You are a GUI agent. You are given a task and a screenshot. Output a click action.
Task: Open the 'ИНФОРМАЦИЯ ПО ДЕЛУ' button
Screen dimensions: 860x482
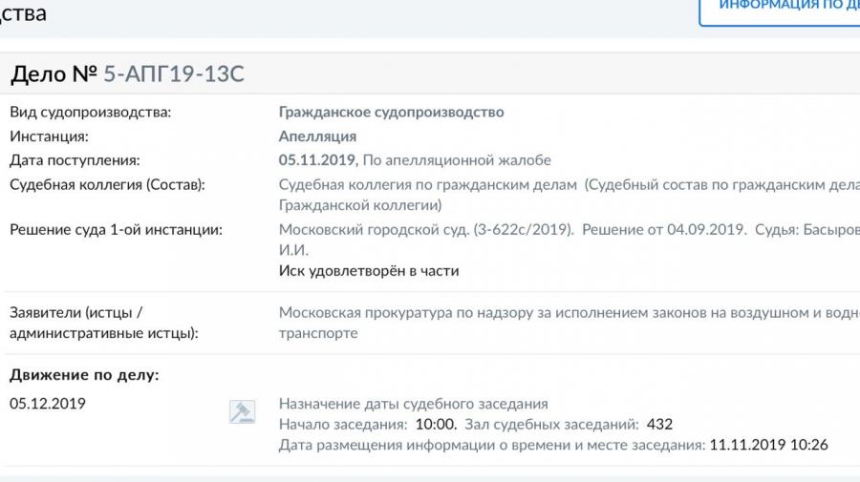coord(780,10)
